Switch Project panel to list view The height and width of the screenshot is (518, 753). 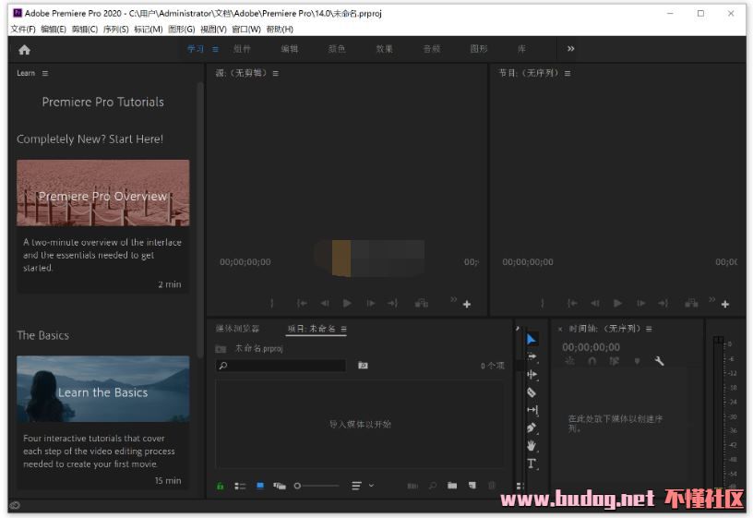pyautogui.click(x=240, y=487)
